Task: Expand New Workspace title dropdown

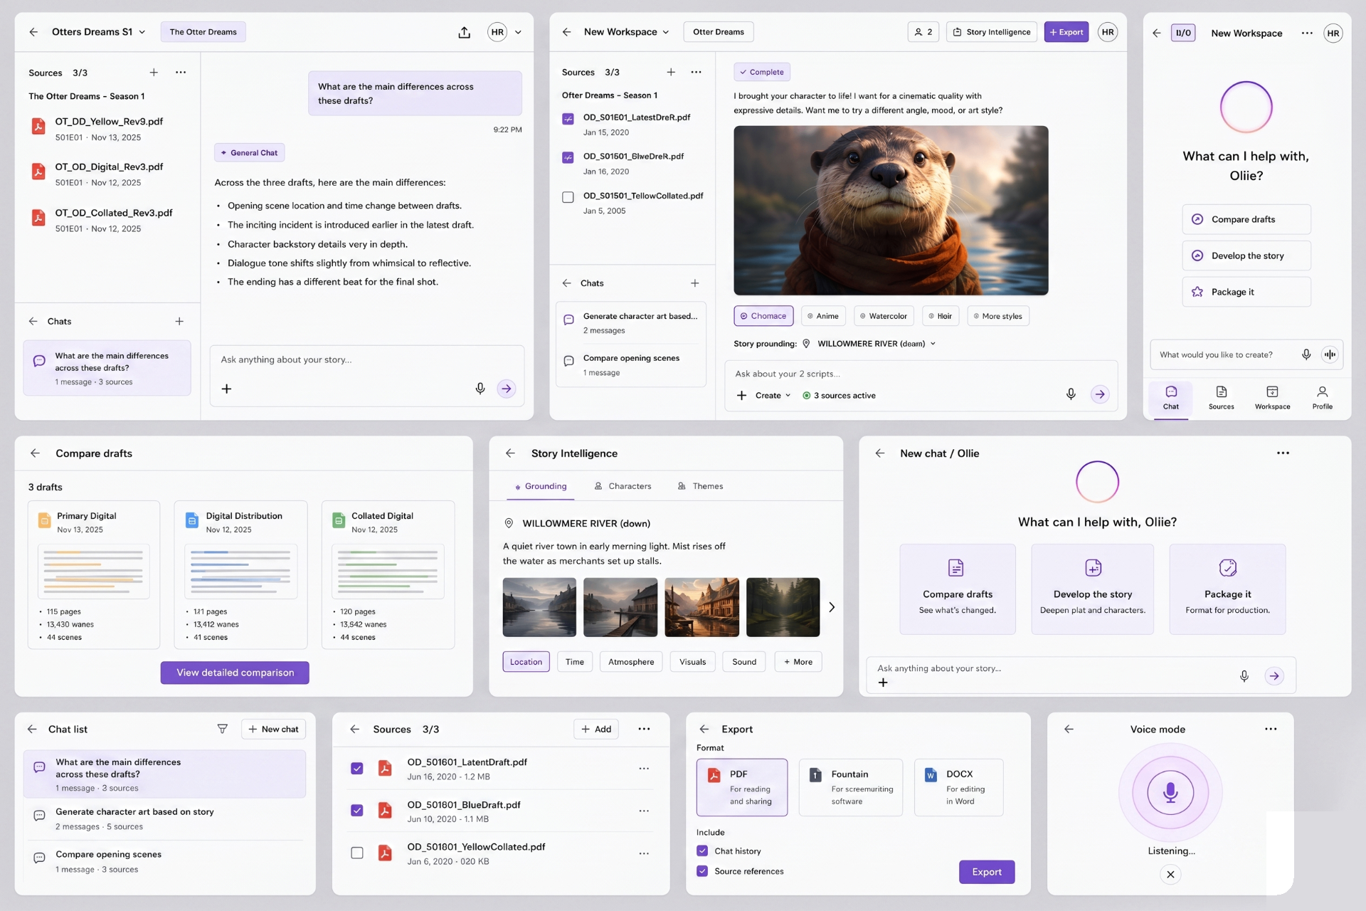Action: tap(666, 32)
